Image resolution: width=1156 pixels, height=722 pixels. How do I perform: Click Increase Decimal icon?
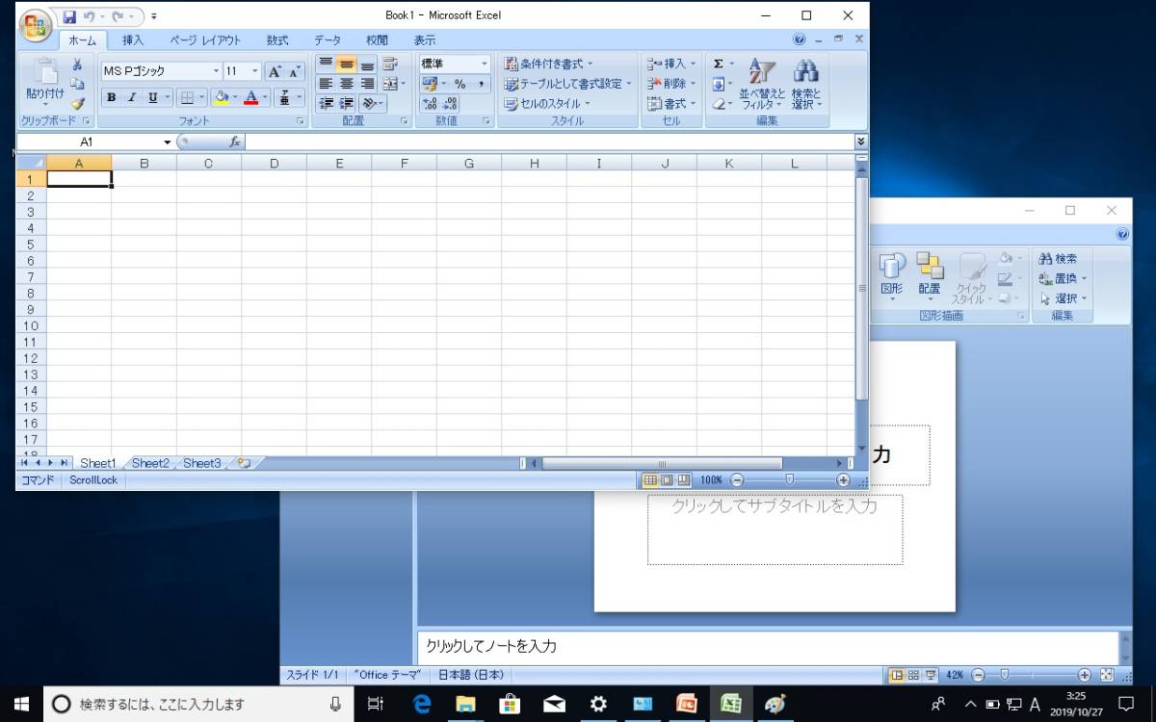(430, 103)
